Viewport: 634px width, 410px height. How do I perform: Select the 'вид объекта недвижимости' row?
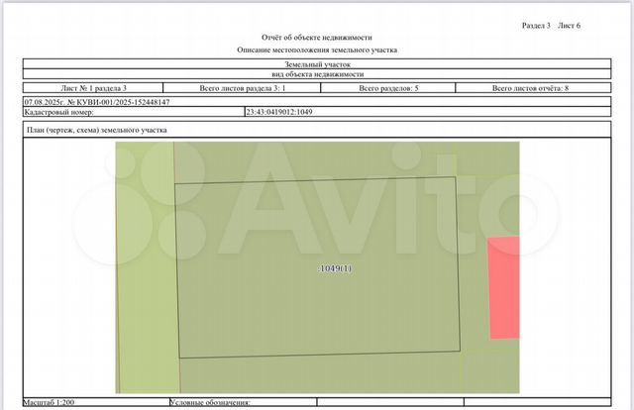pyautogui.click(x=317, y=75)
